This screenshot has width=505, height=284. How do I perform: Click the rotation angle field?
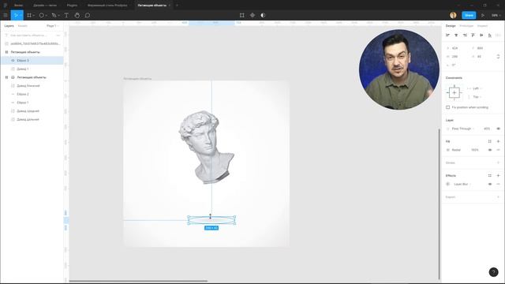453,65
